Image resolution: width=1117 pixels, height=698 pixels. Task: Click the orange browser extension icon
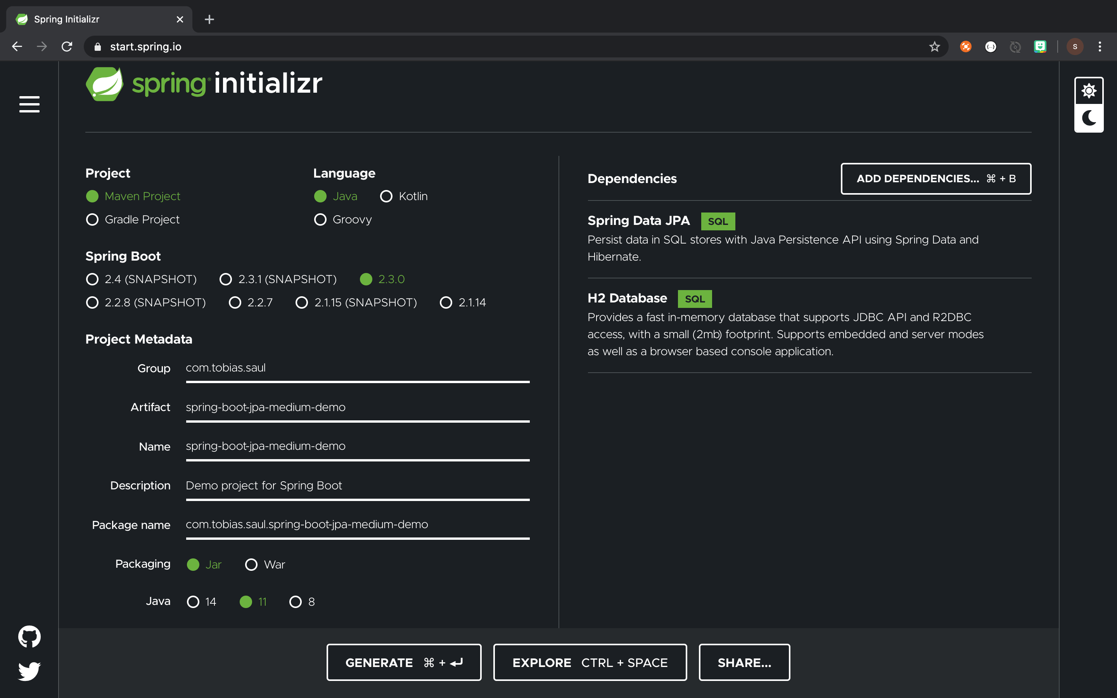point(966,47)
